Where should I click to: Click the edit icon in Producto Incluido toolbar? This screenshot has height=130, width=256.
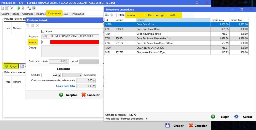pos(33,26)
